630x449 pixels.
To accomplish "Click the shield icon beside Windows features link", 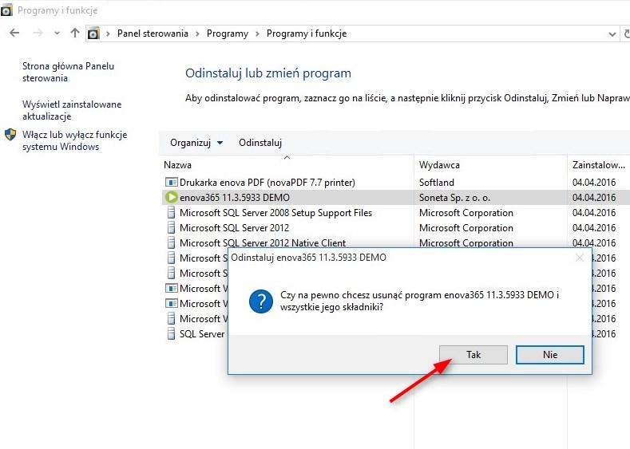I will click(x=10, y=135).
